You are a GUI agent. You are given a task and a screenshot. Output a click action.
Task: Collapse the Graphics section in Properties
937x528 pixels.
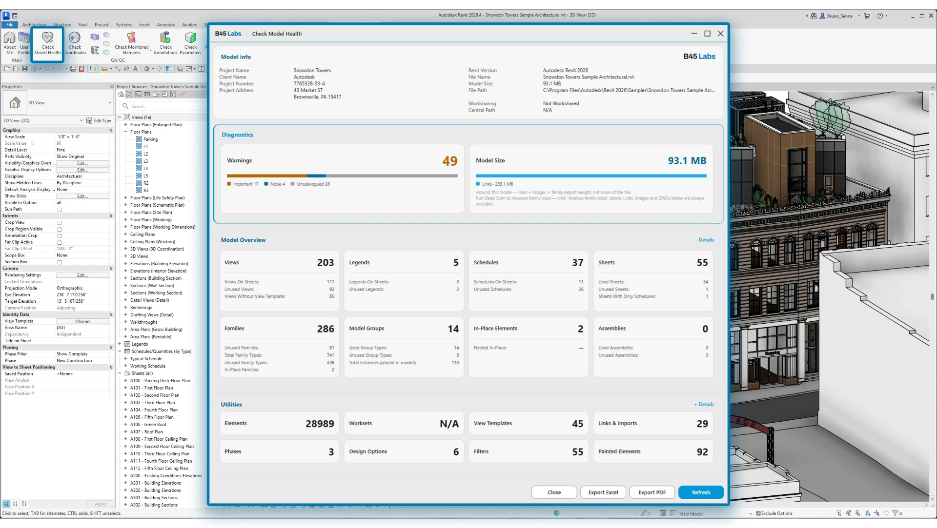111,130
